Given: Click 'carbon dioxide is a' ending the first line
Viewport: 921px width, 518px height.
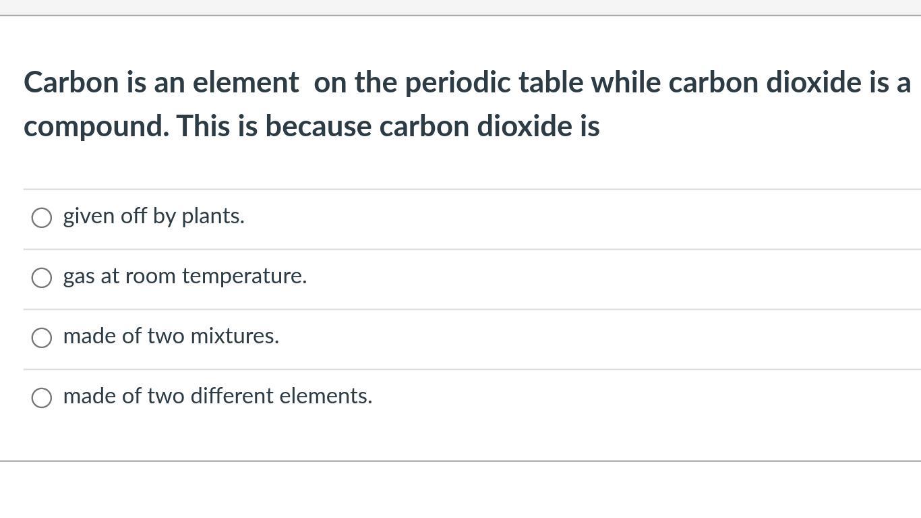Looking at the screenshot, I should (x=790, y=82).
